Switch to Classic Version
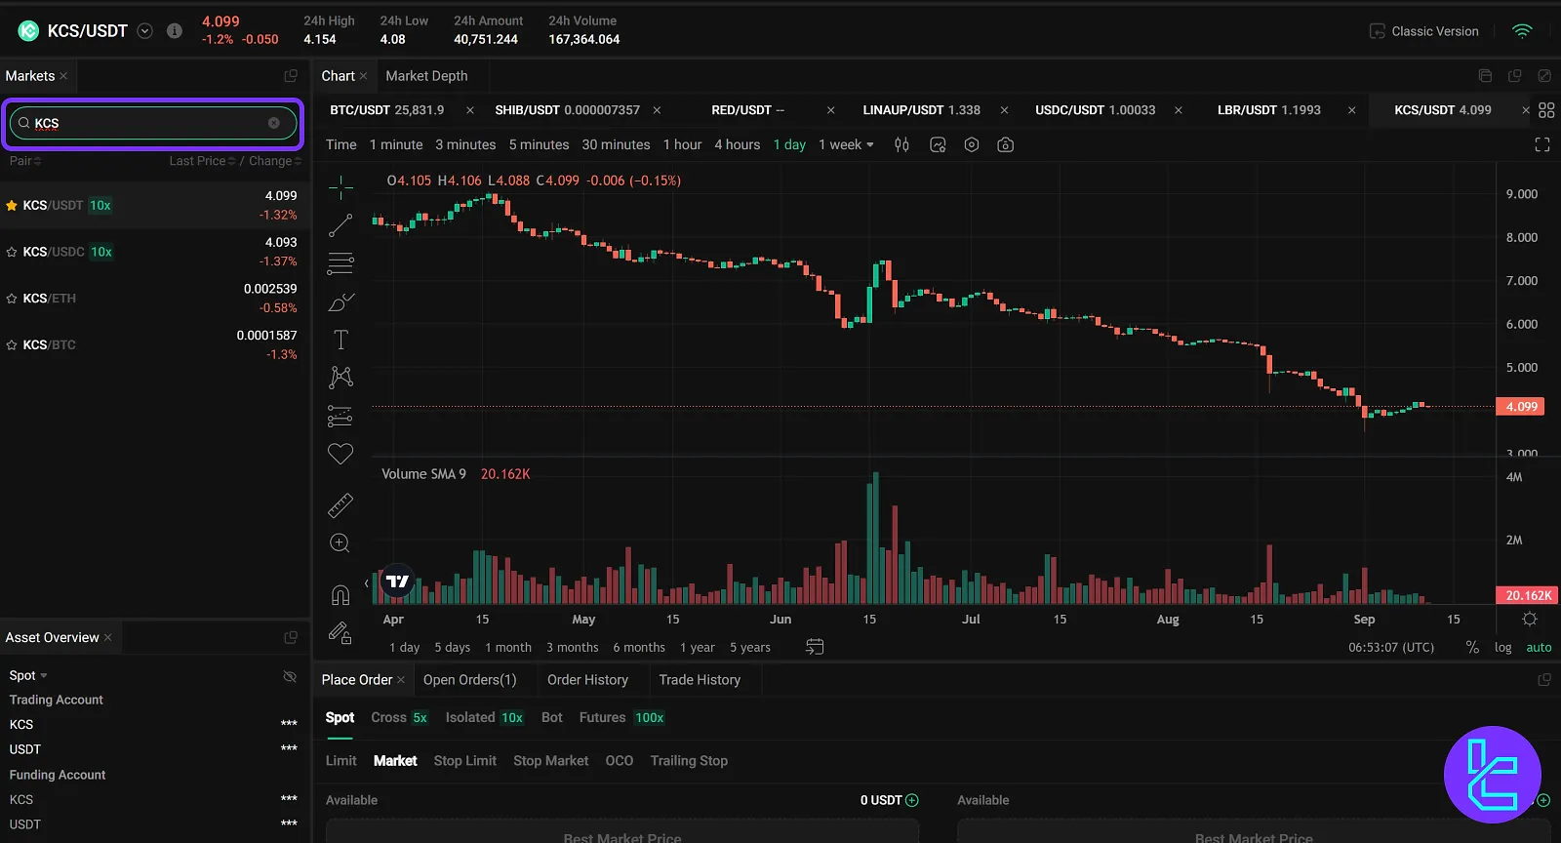The image size is (1561, 843). click(1424, 31)
